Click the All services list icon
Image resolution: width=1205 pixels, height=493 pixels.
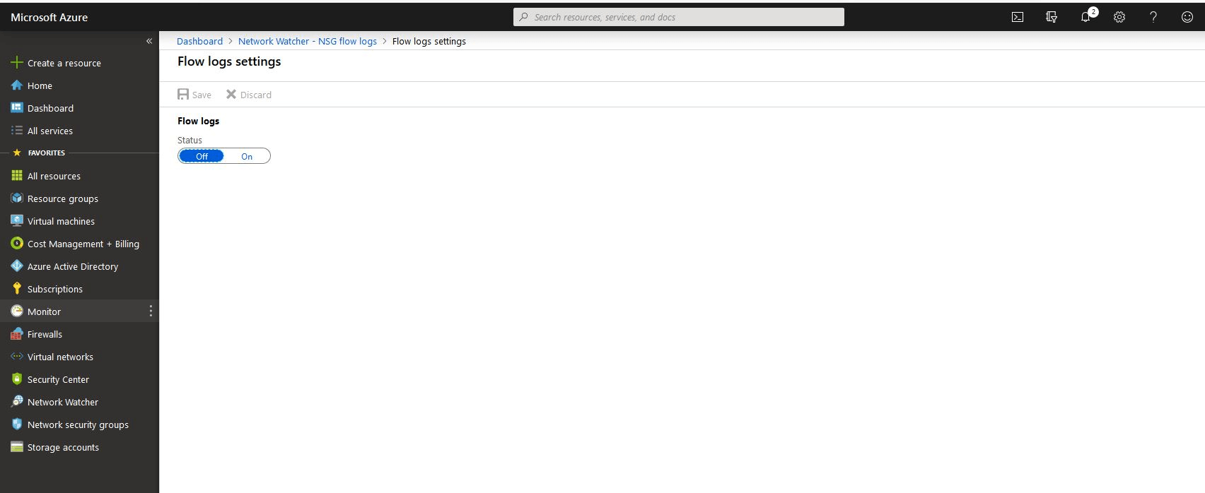[x=17, y=130]
